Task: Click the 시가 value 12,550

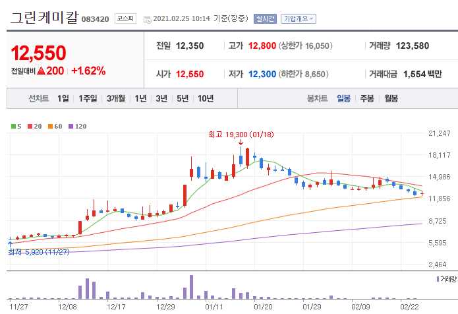Action: [190, 74]
